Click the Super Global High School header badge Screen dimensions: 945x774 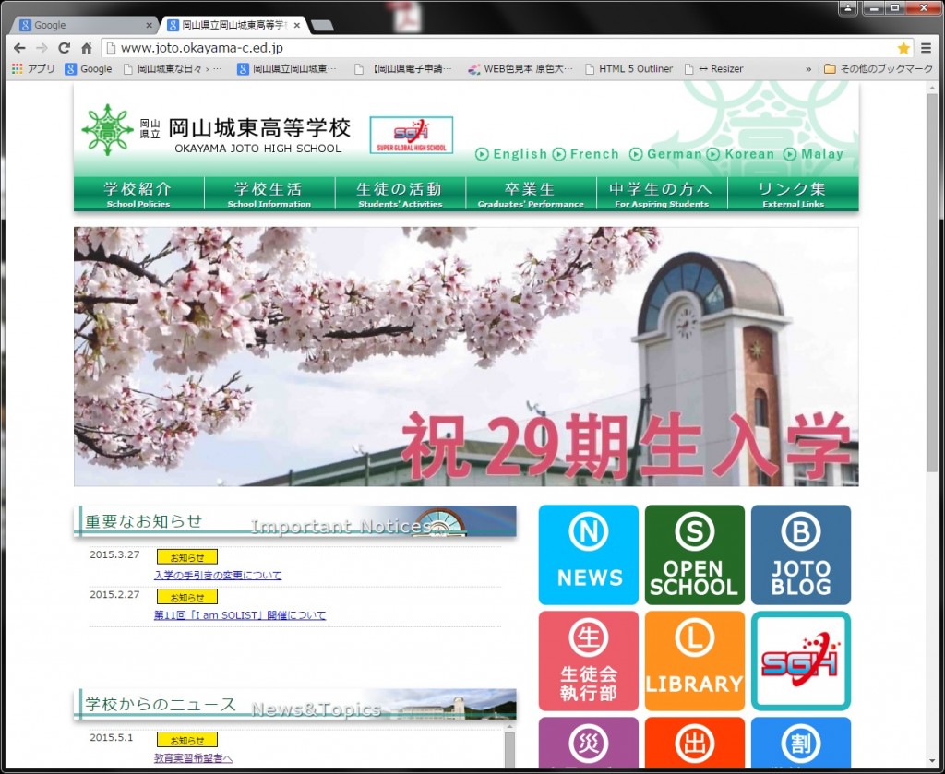(411, 135)
